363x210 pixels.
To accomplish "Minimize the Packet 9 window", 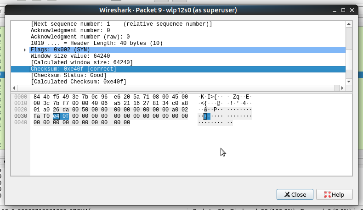I will pyautogui.click(x=335, y=10).
